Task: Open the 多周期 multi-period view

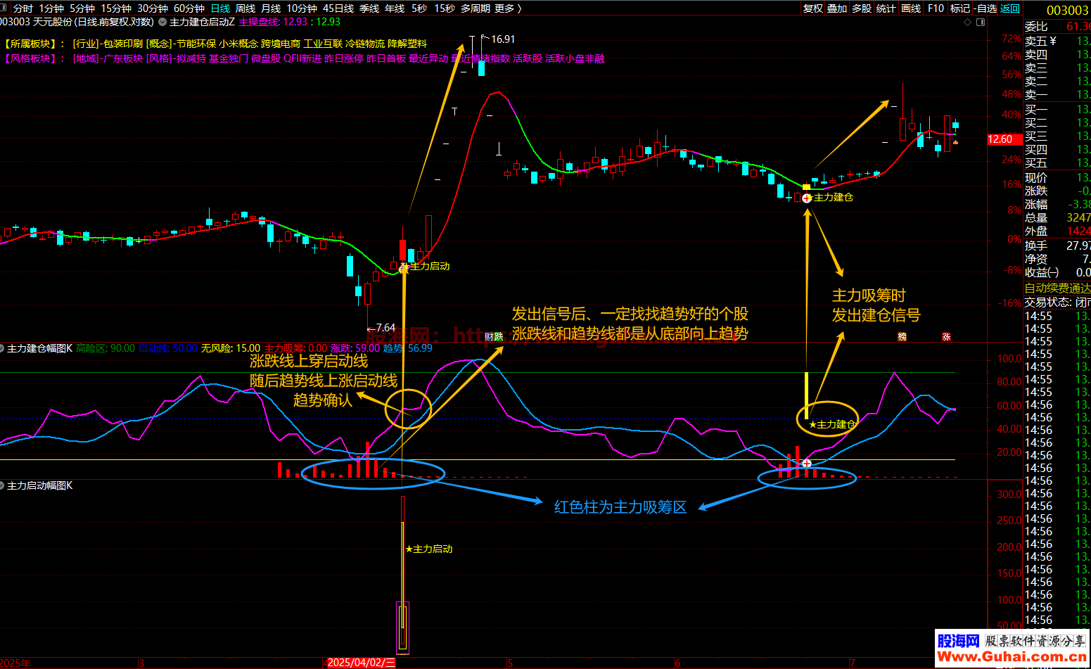Action: pos(476,8)
